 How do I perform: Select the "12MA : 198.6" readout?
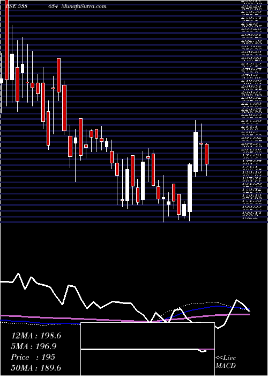pos(36,336)
